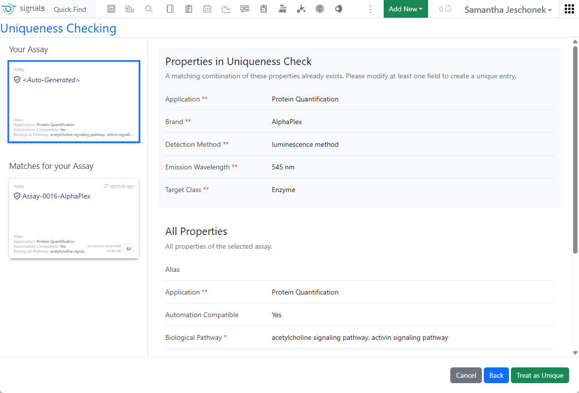
Task: Open Samantha Jeschonek user menu
Action: tap(508, 9)
